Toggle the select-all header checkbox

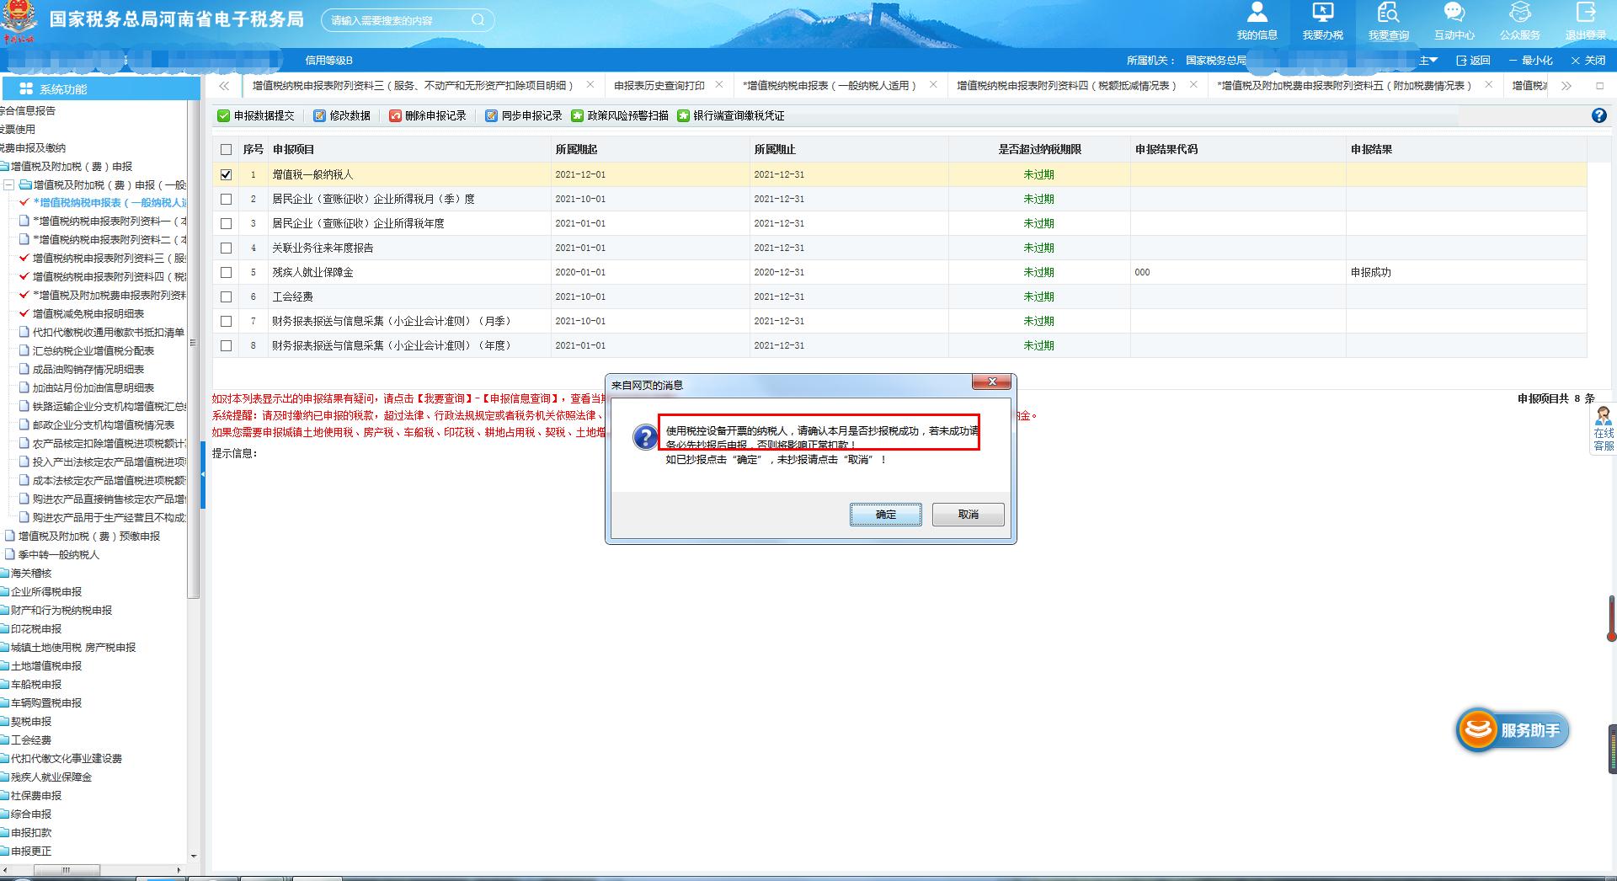[x=226, y=149]
